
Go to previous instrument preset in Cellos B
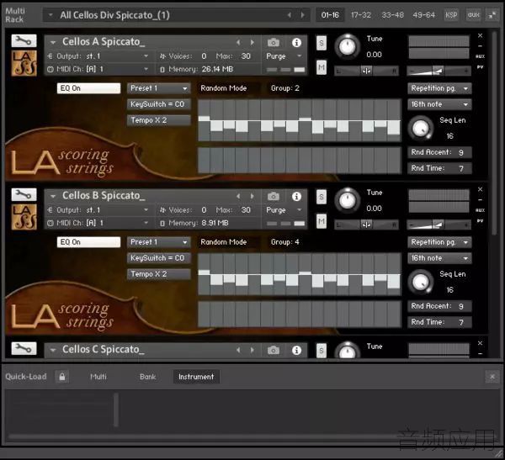238,196
